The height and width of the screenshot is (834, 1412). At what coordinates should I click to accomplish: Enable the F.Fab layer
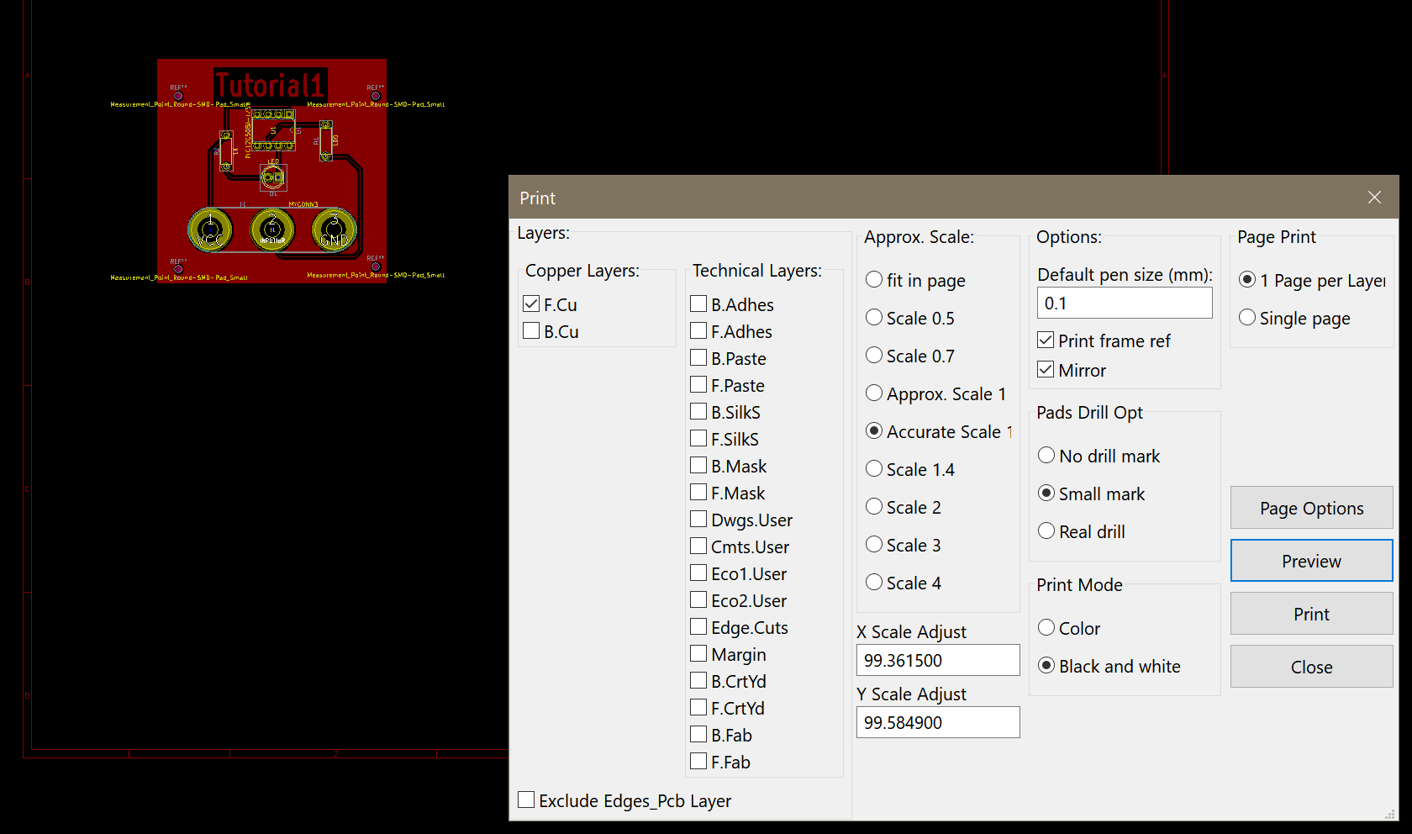coord(698,762)
